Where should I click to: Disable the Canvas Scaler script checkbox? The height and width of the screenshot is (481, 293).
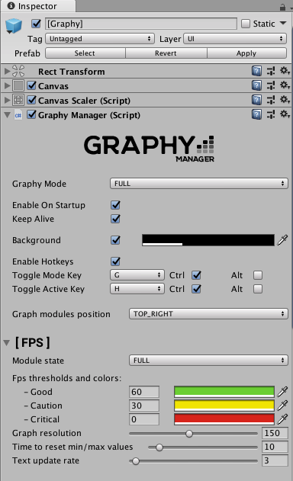click(31, 100)
